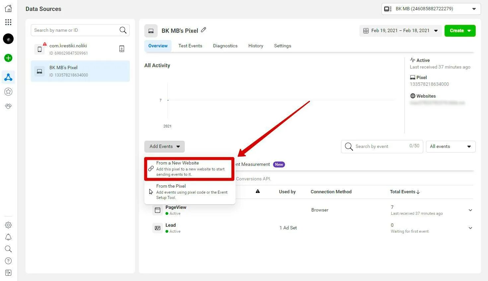The width and height of the screenshot is (488, 281).
Task: Click the download icon beside com.krestiki.noliki
Action: pos(122,49)
